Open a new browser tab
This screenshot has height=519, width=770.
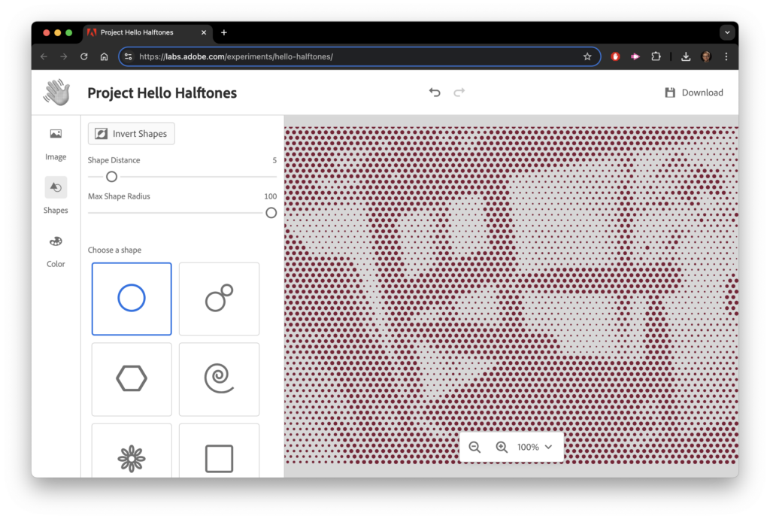click(x=224, y=32)
